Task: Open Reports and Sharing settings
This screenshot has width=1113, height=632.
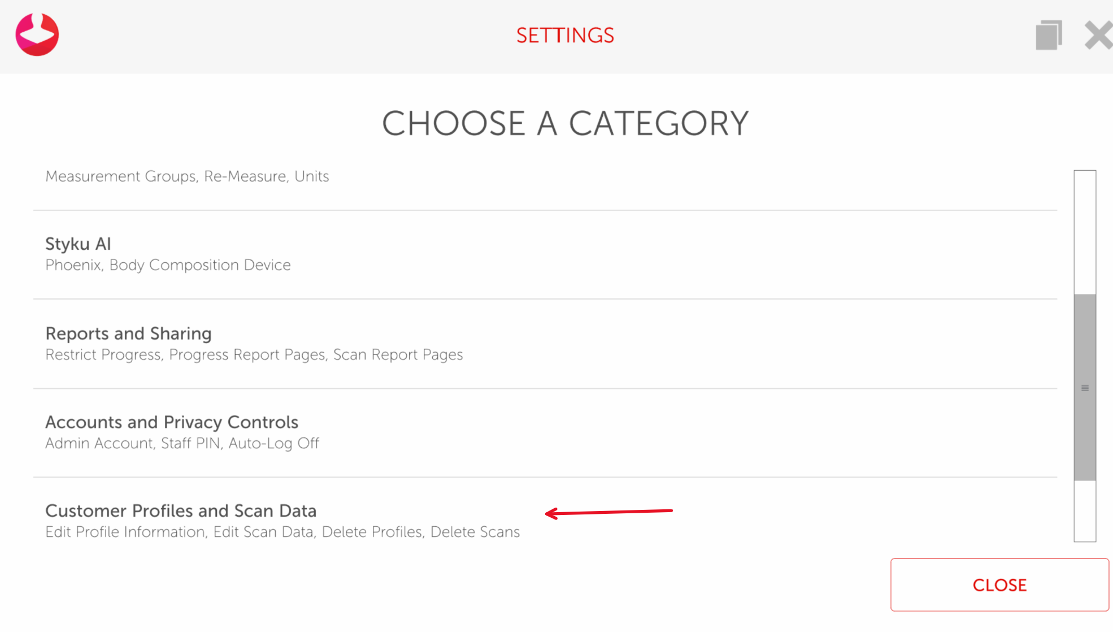Action: coord(128,334)
